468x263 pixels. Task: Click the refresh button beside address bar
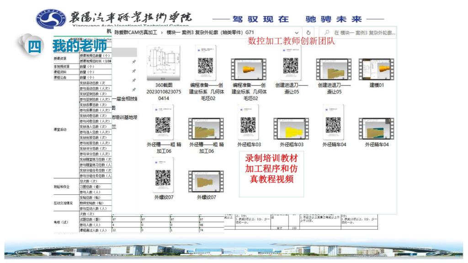tap(308, 33)
